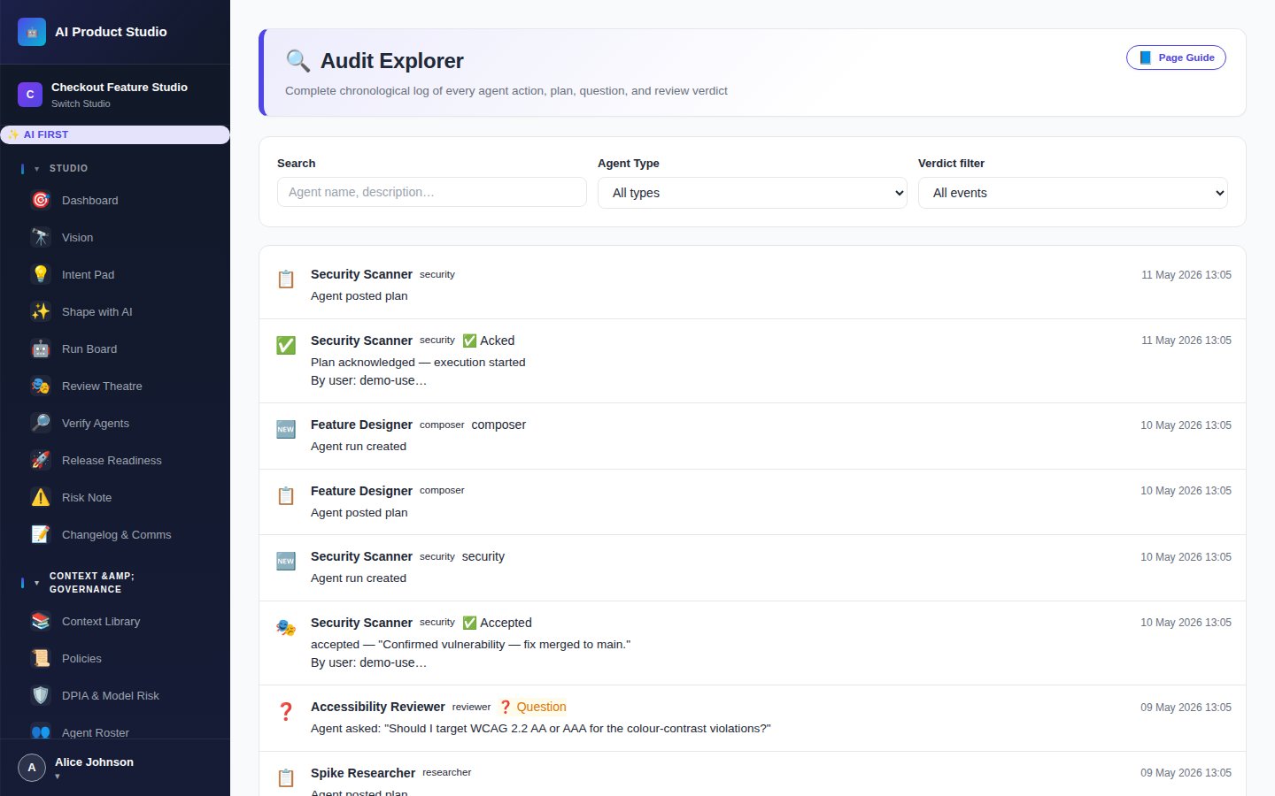Open the Policies scroll icon
The image size is (1275, 796).
tap(41, 658)
